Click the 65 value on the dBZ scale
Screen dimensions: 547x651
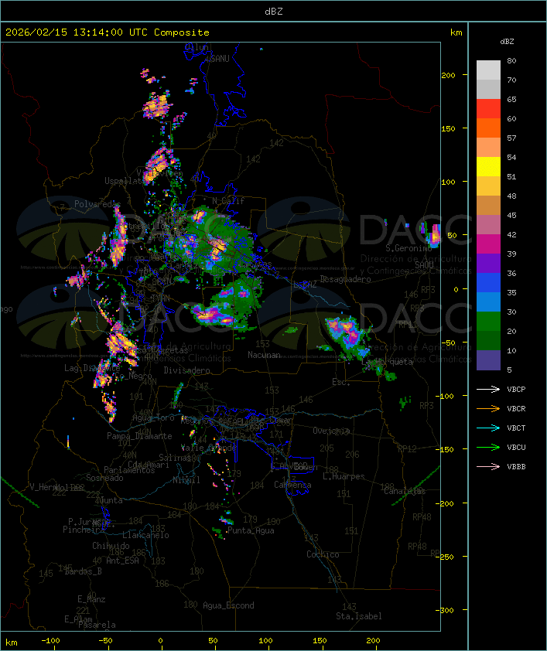coord(511,99)
